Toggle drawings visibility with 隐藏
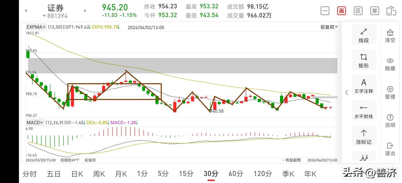Screen dimensions: 402x183 click(x=390, y=64)
